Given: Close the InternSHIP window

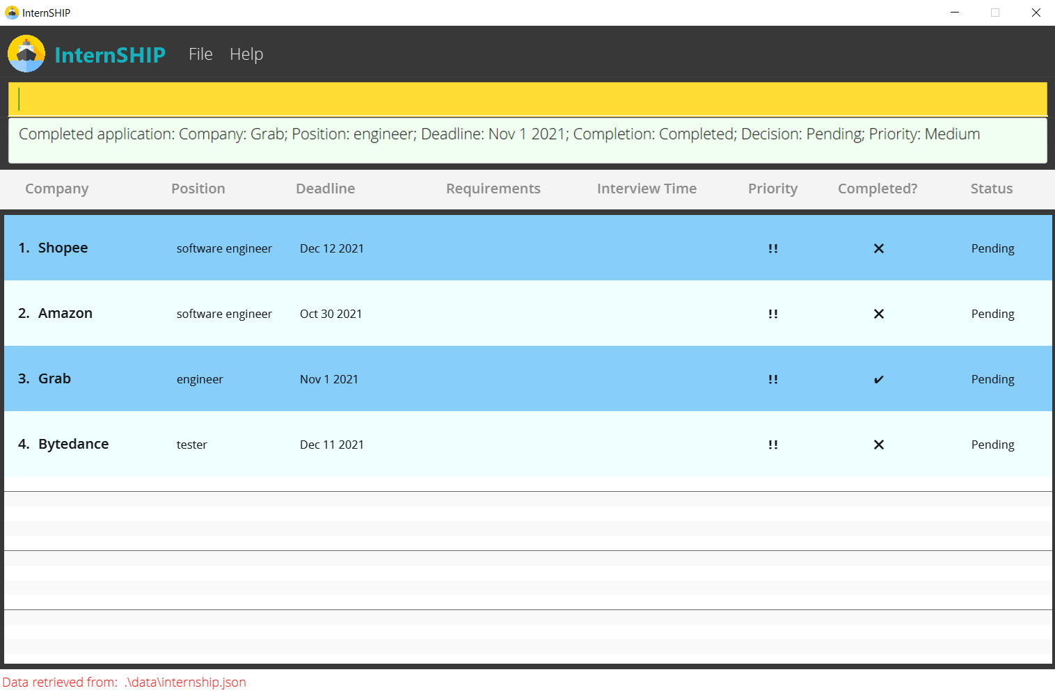Looking at the screenshot, I should 1036,13.
